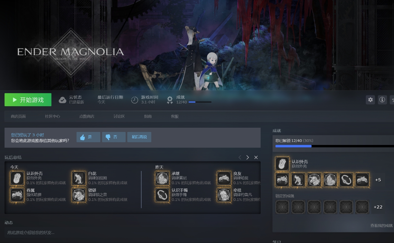
Task: Click the 云状态 cloud status icon
Action: coord(62,100)
